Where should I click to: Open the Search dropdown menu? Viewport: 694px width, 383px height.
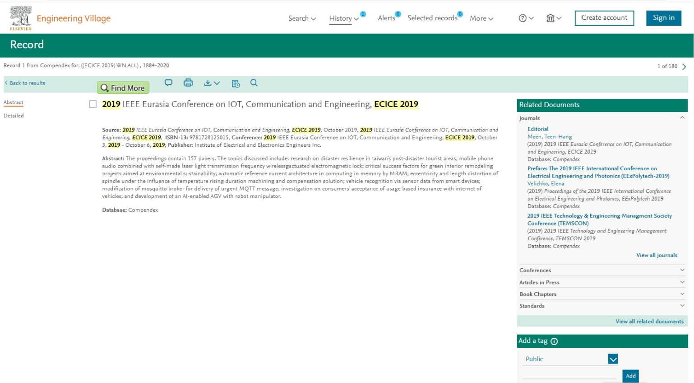302,19
